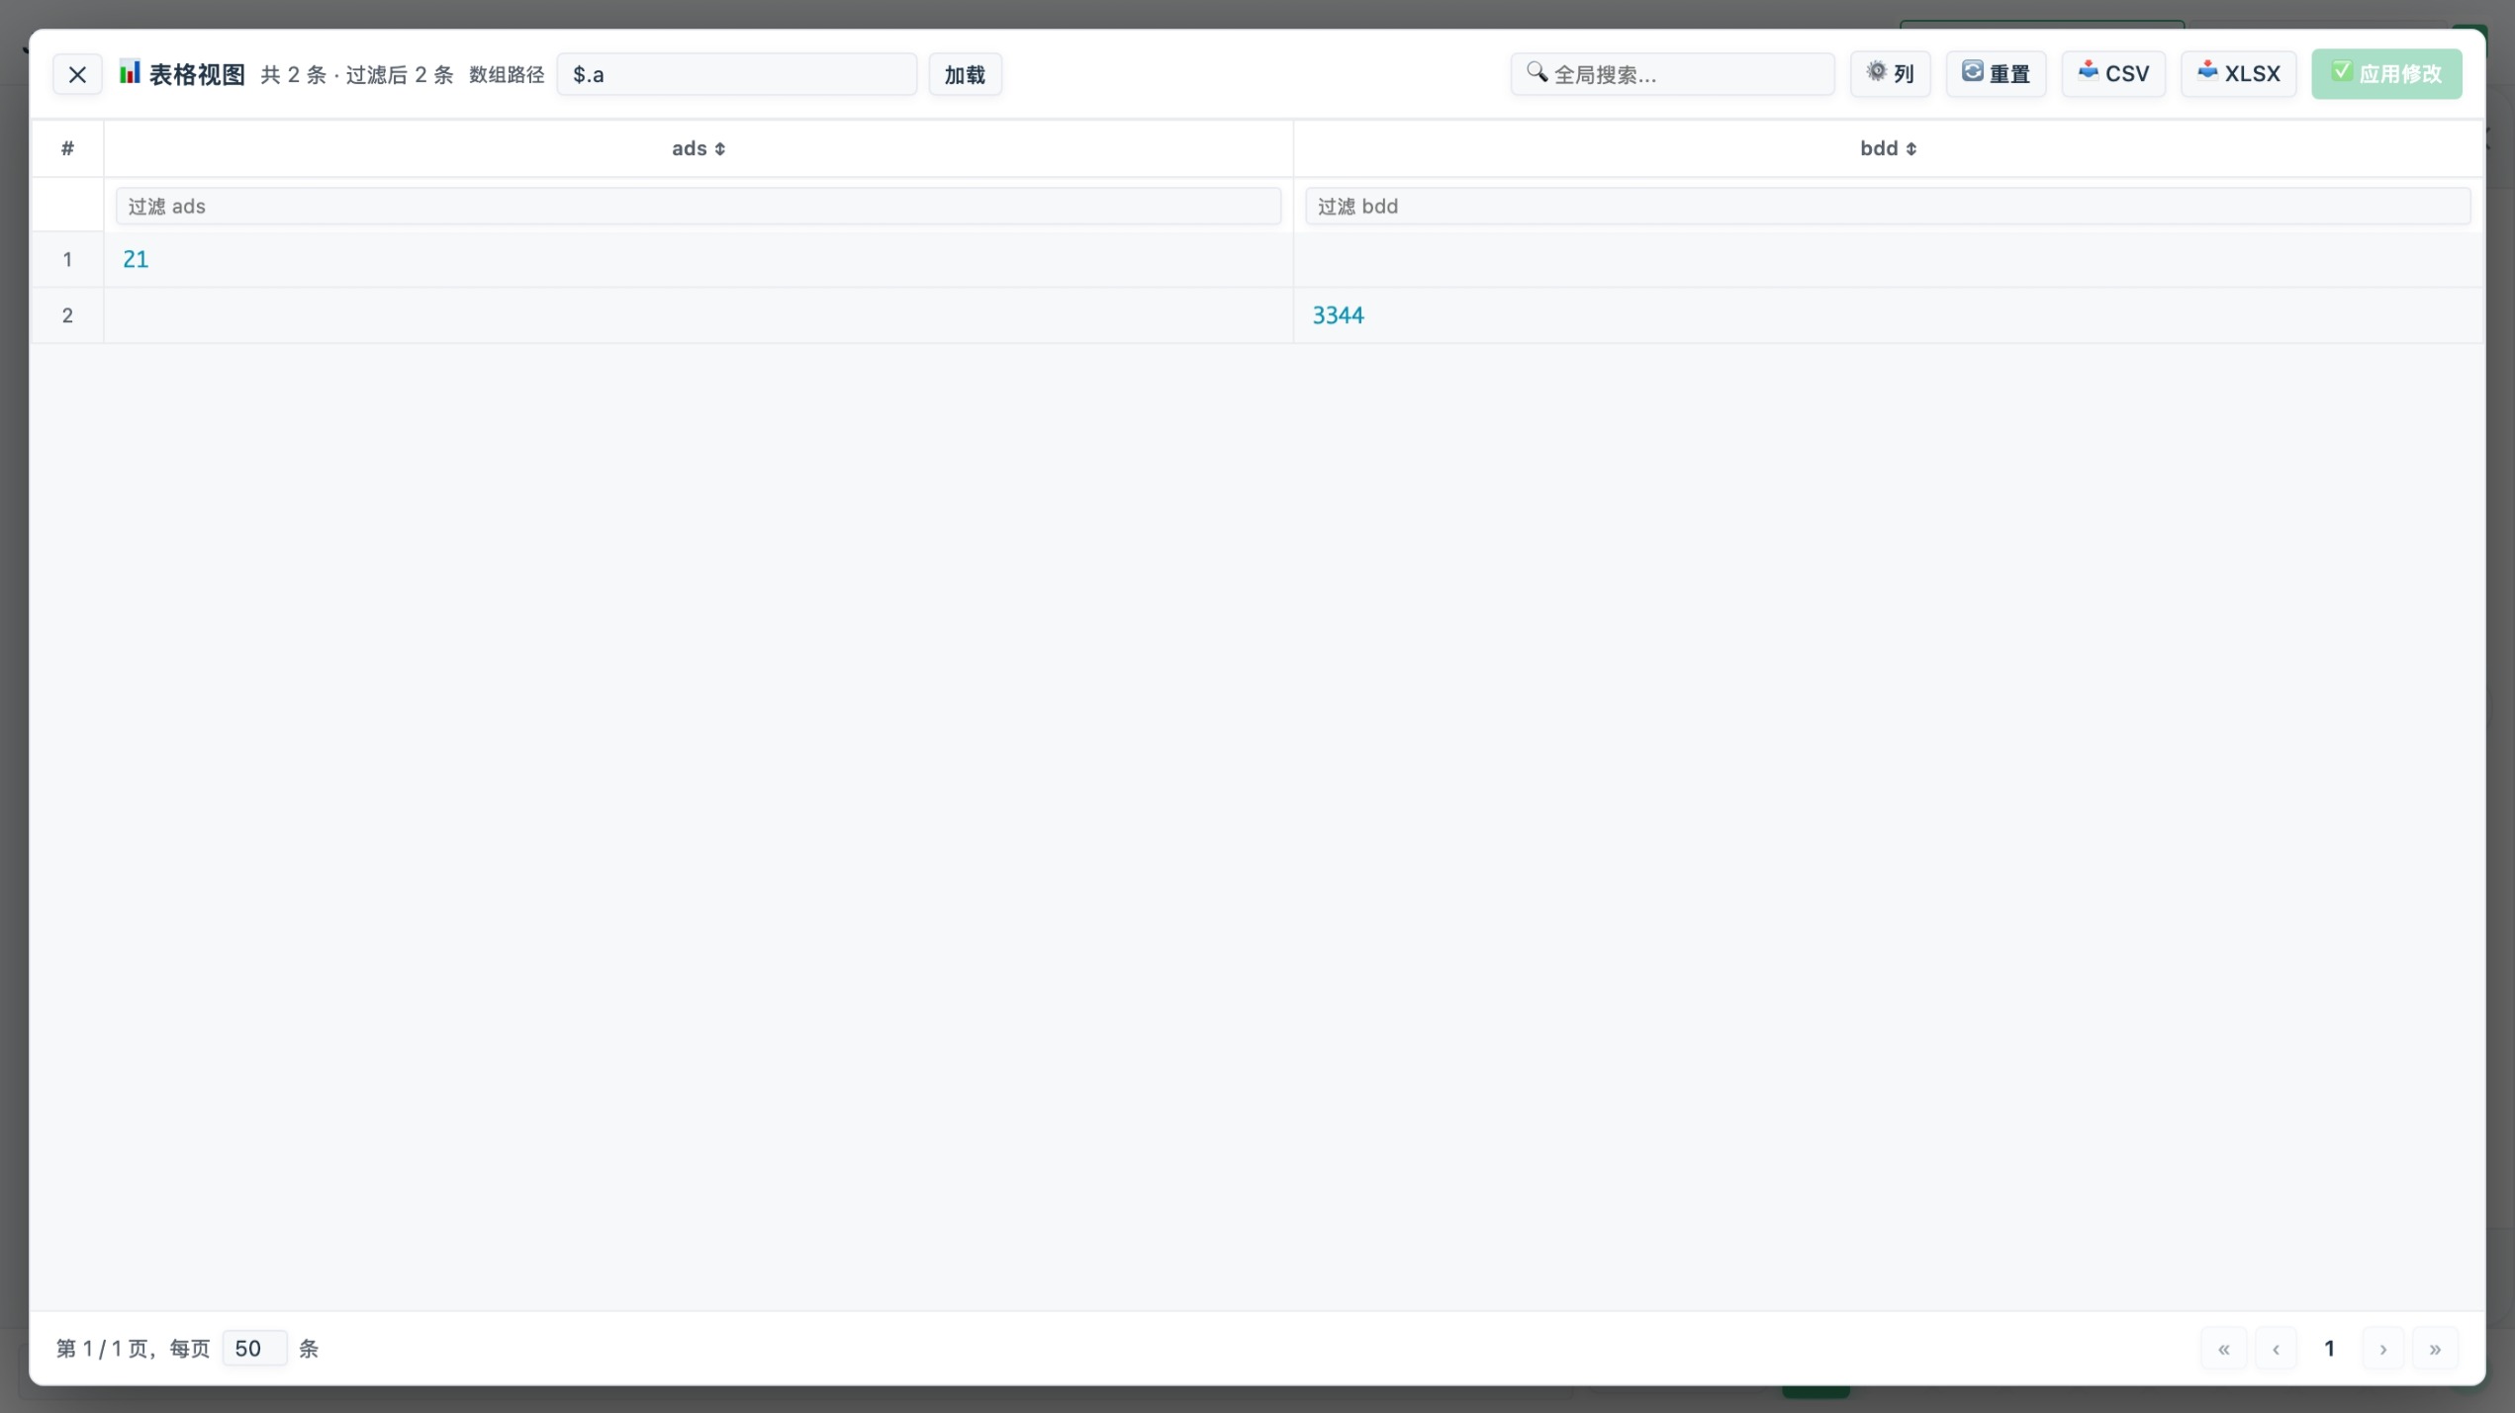Click the bdd filter input

pyautogui.click(x=1887, y=207)
